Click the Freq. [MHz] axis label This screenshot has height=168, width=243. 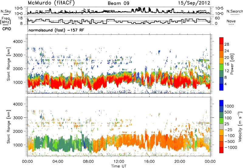(6, 21)
